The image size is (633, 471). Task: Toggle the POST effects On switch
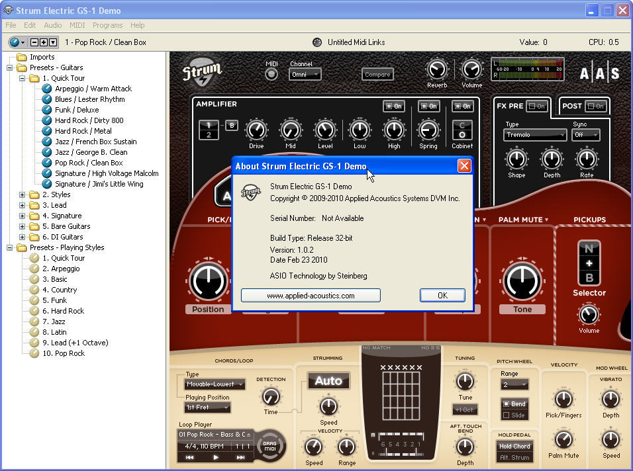(x=594, y=106)
